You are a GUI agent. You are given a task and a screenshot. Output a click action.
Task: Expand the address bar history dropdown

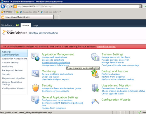point(140,6)
